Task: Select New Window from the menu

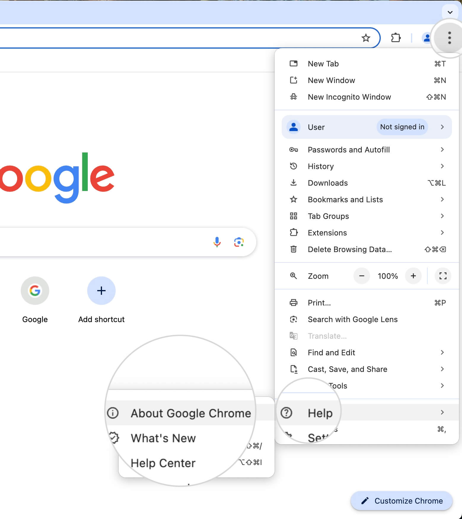Action: tap(367, 80)
